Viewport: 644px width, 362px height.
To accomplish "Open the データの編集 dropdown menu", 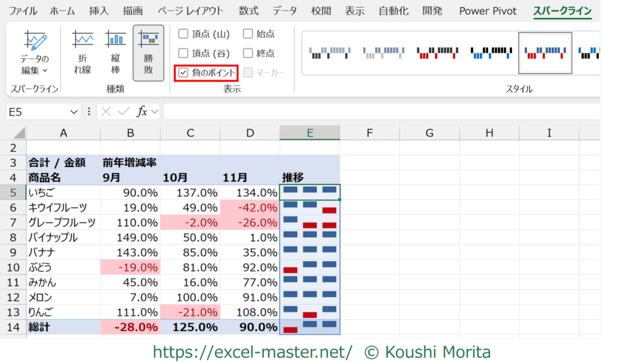I will point(35,70).
